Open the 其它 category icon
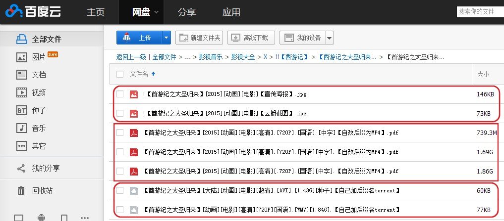Image resolution: width=504 pixels, height=221 pixels. [22, 146]
